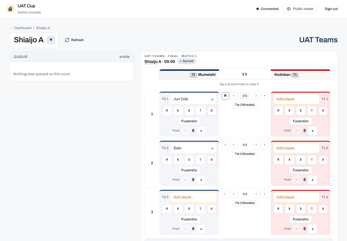Give H to Sato
This screenshot has width=347, height=241.
point(211,160)
